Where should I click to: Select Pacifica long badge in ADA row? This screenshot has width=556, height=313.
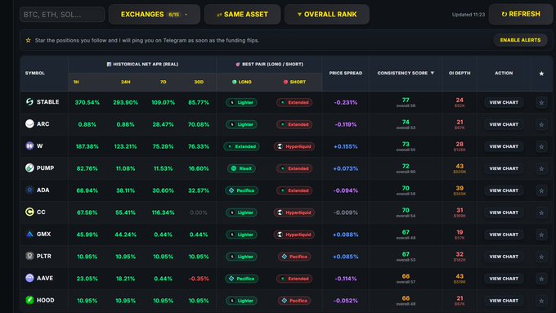(241, 190)
